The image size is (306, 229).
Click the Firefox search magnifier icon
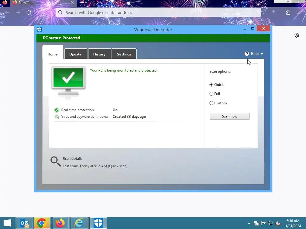click(x=60, y=13)
